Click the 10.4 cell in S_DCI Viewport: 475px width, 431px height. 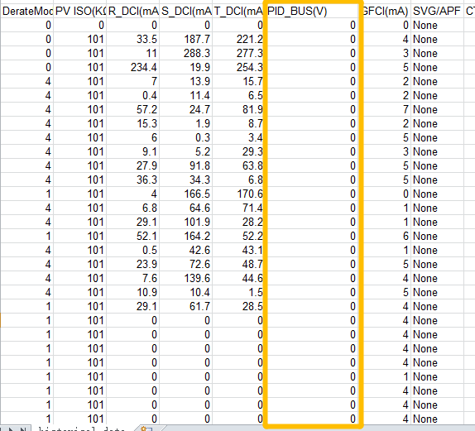pos(186,292)
